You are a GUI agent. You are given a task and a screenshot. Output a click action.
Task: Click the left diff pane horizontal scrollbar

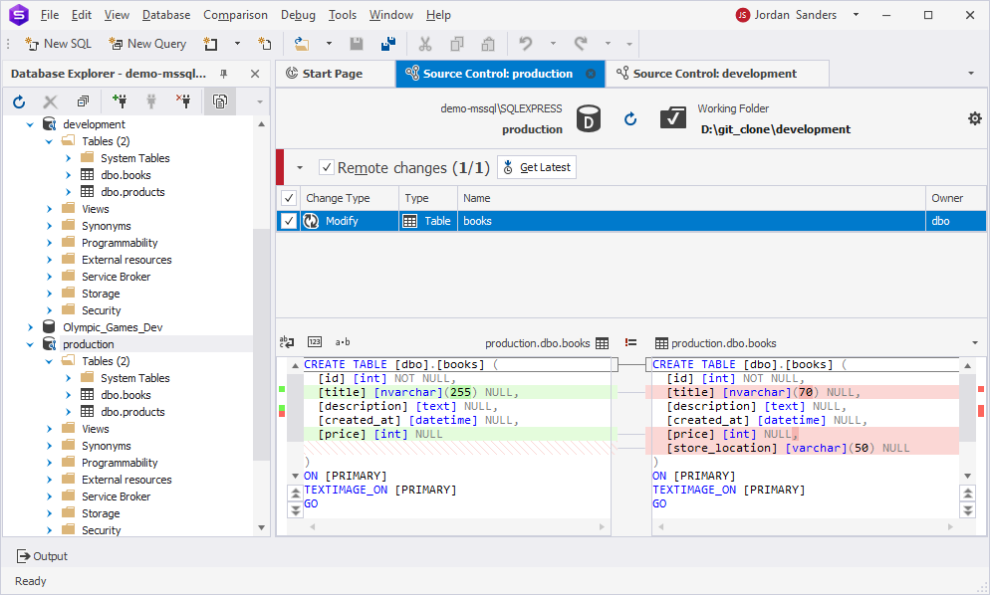pos(456,527)
